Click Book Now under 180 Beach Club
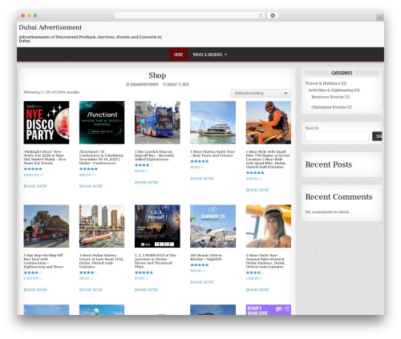The height and width of the screenshot is (339, 401). 202,282
